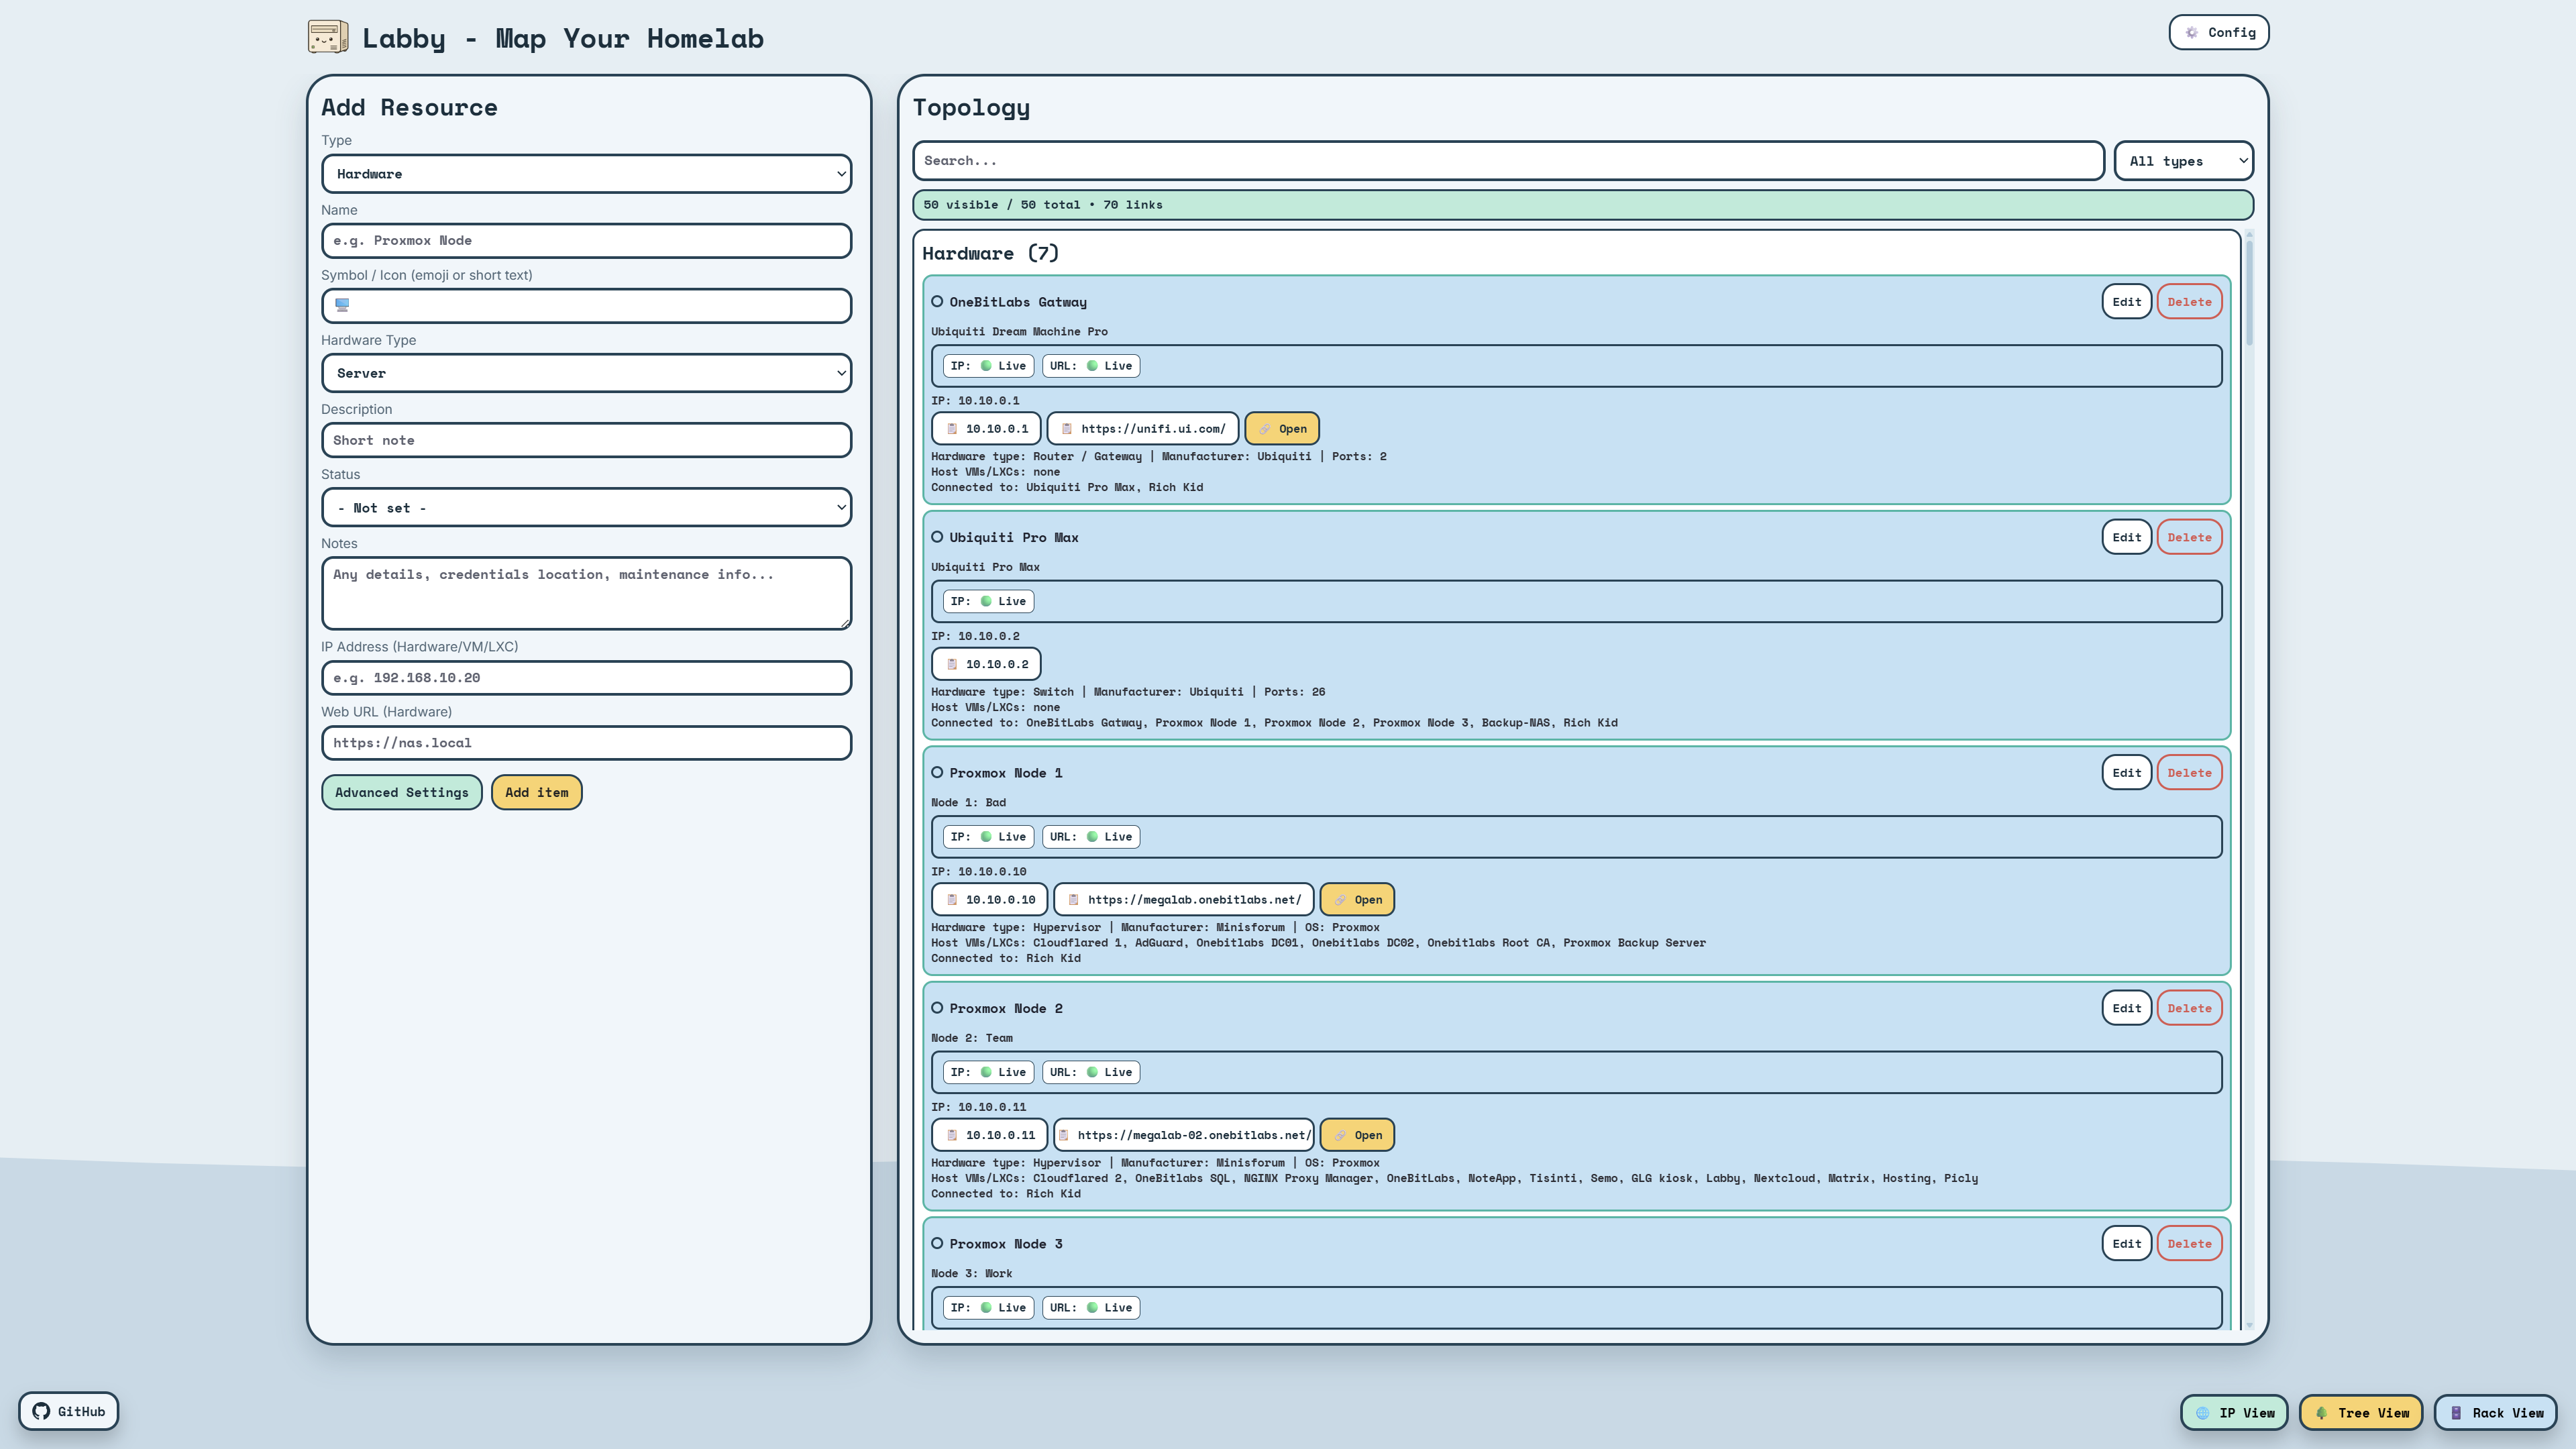The width and height of the screenshot is (2576, 1449).
Task: Open the megalab-02.onebitlabs.net link
Action: tap(1357, 1135)
